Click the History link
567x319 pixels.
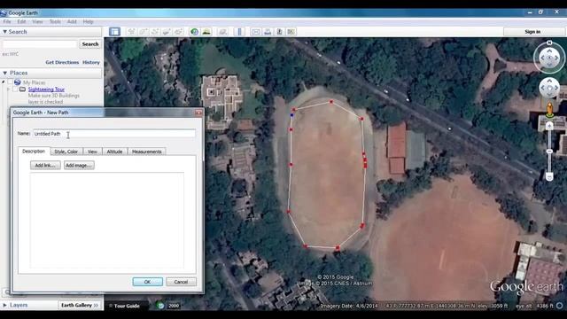click(x=91, y=62)
